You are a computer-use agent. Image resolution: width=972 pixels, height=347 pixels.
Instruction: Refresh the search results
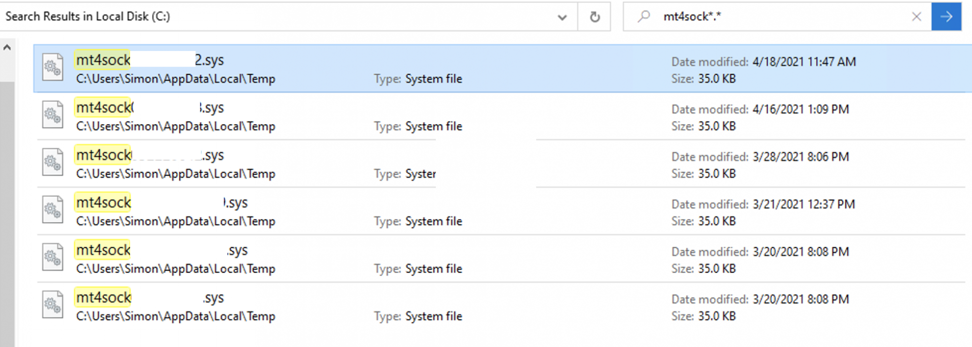595,17
